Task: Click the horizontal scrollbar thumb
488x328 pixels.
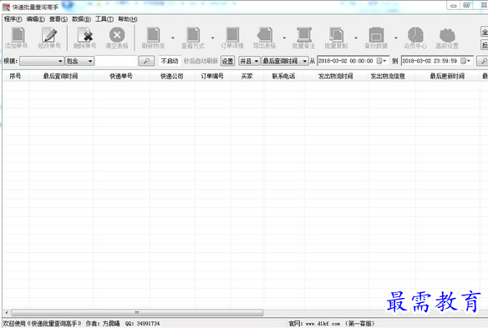Action: coord(137,312)
